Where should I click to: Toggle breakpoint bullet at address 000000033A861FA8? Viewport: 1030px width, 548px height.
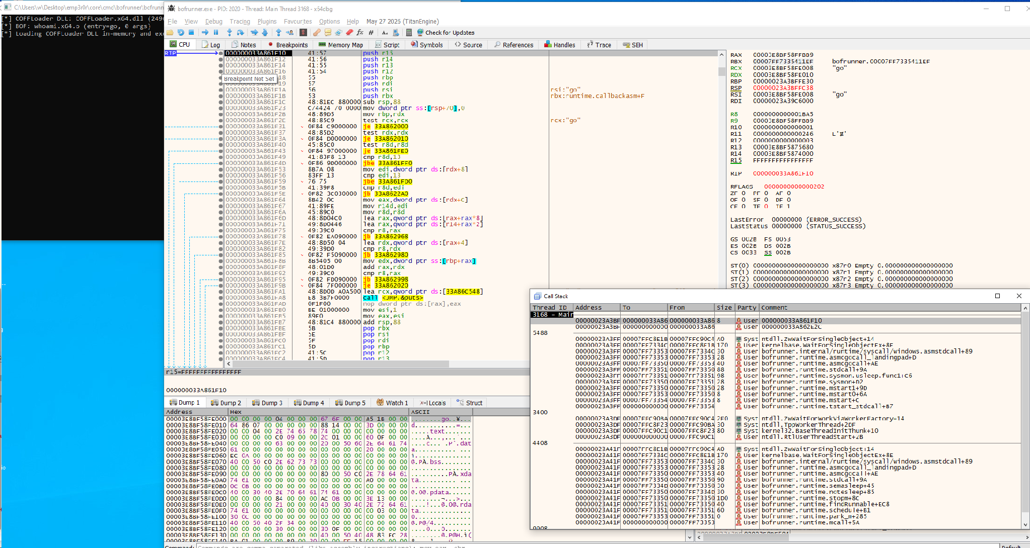pos(220,298)
